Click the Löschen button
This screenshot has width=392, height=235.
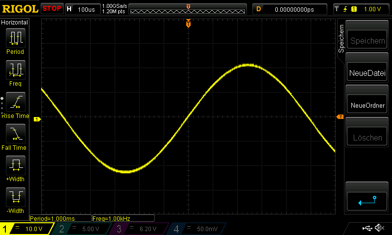367,137
